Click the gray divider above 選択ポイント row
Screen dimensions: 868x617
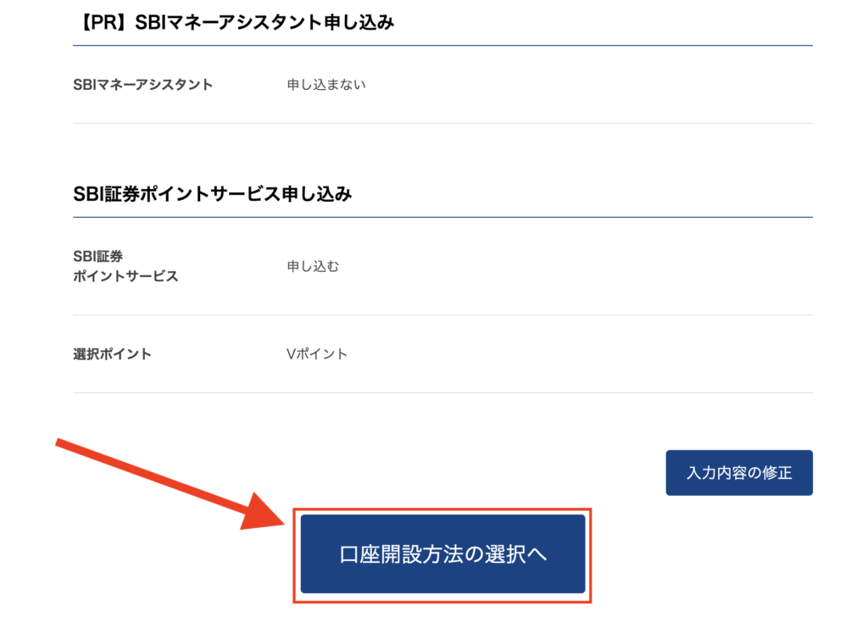pos(442,315)
